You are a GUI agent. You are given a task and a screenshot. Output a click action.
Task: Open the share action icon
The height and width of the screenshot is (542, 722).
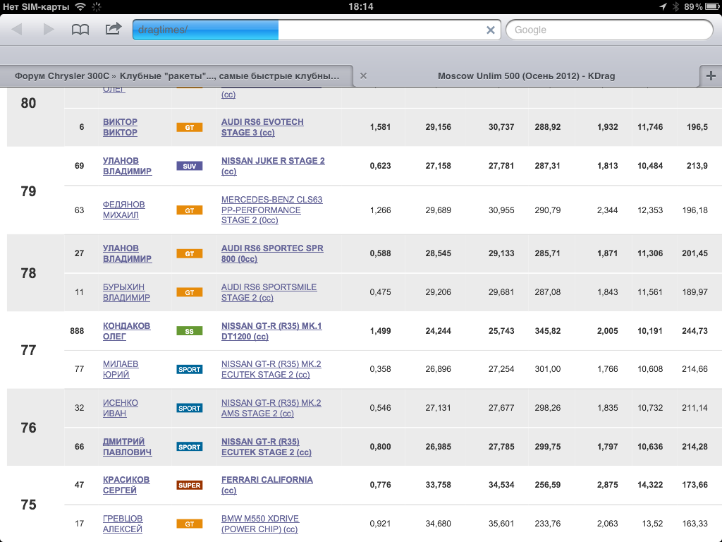(x=114, y=29)
